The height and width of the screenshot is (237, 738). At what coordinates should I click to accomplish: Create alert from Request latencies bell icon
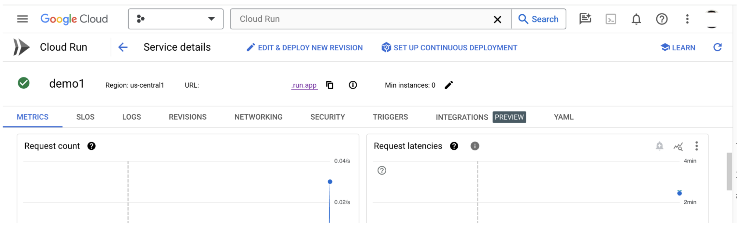pyautogui.click(x=659, y=146)
